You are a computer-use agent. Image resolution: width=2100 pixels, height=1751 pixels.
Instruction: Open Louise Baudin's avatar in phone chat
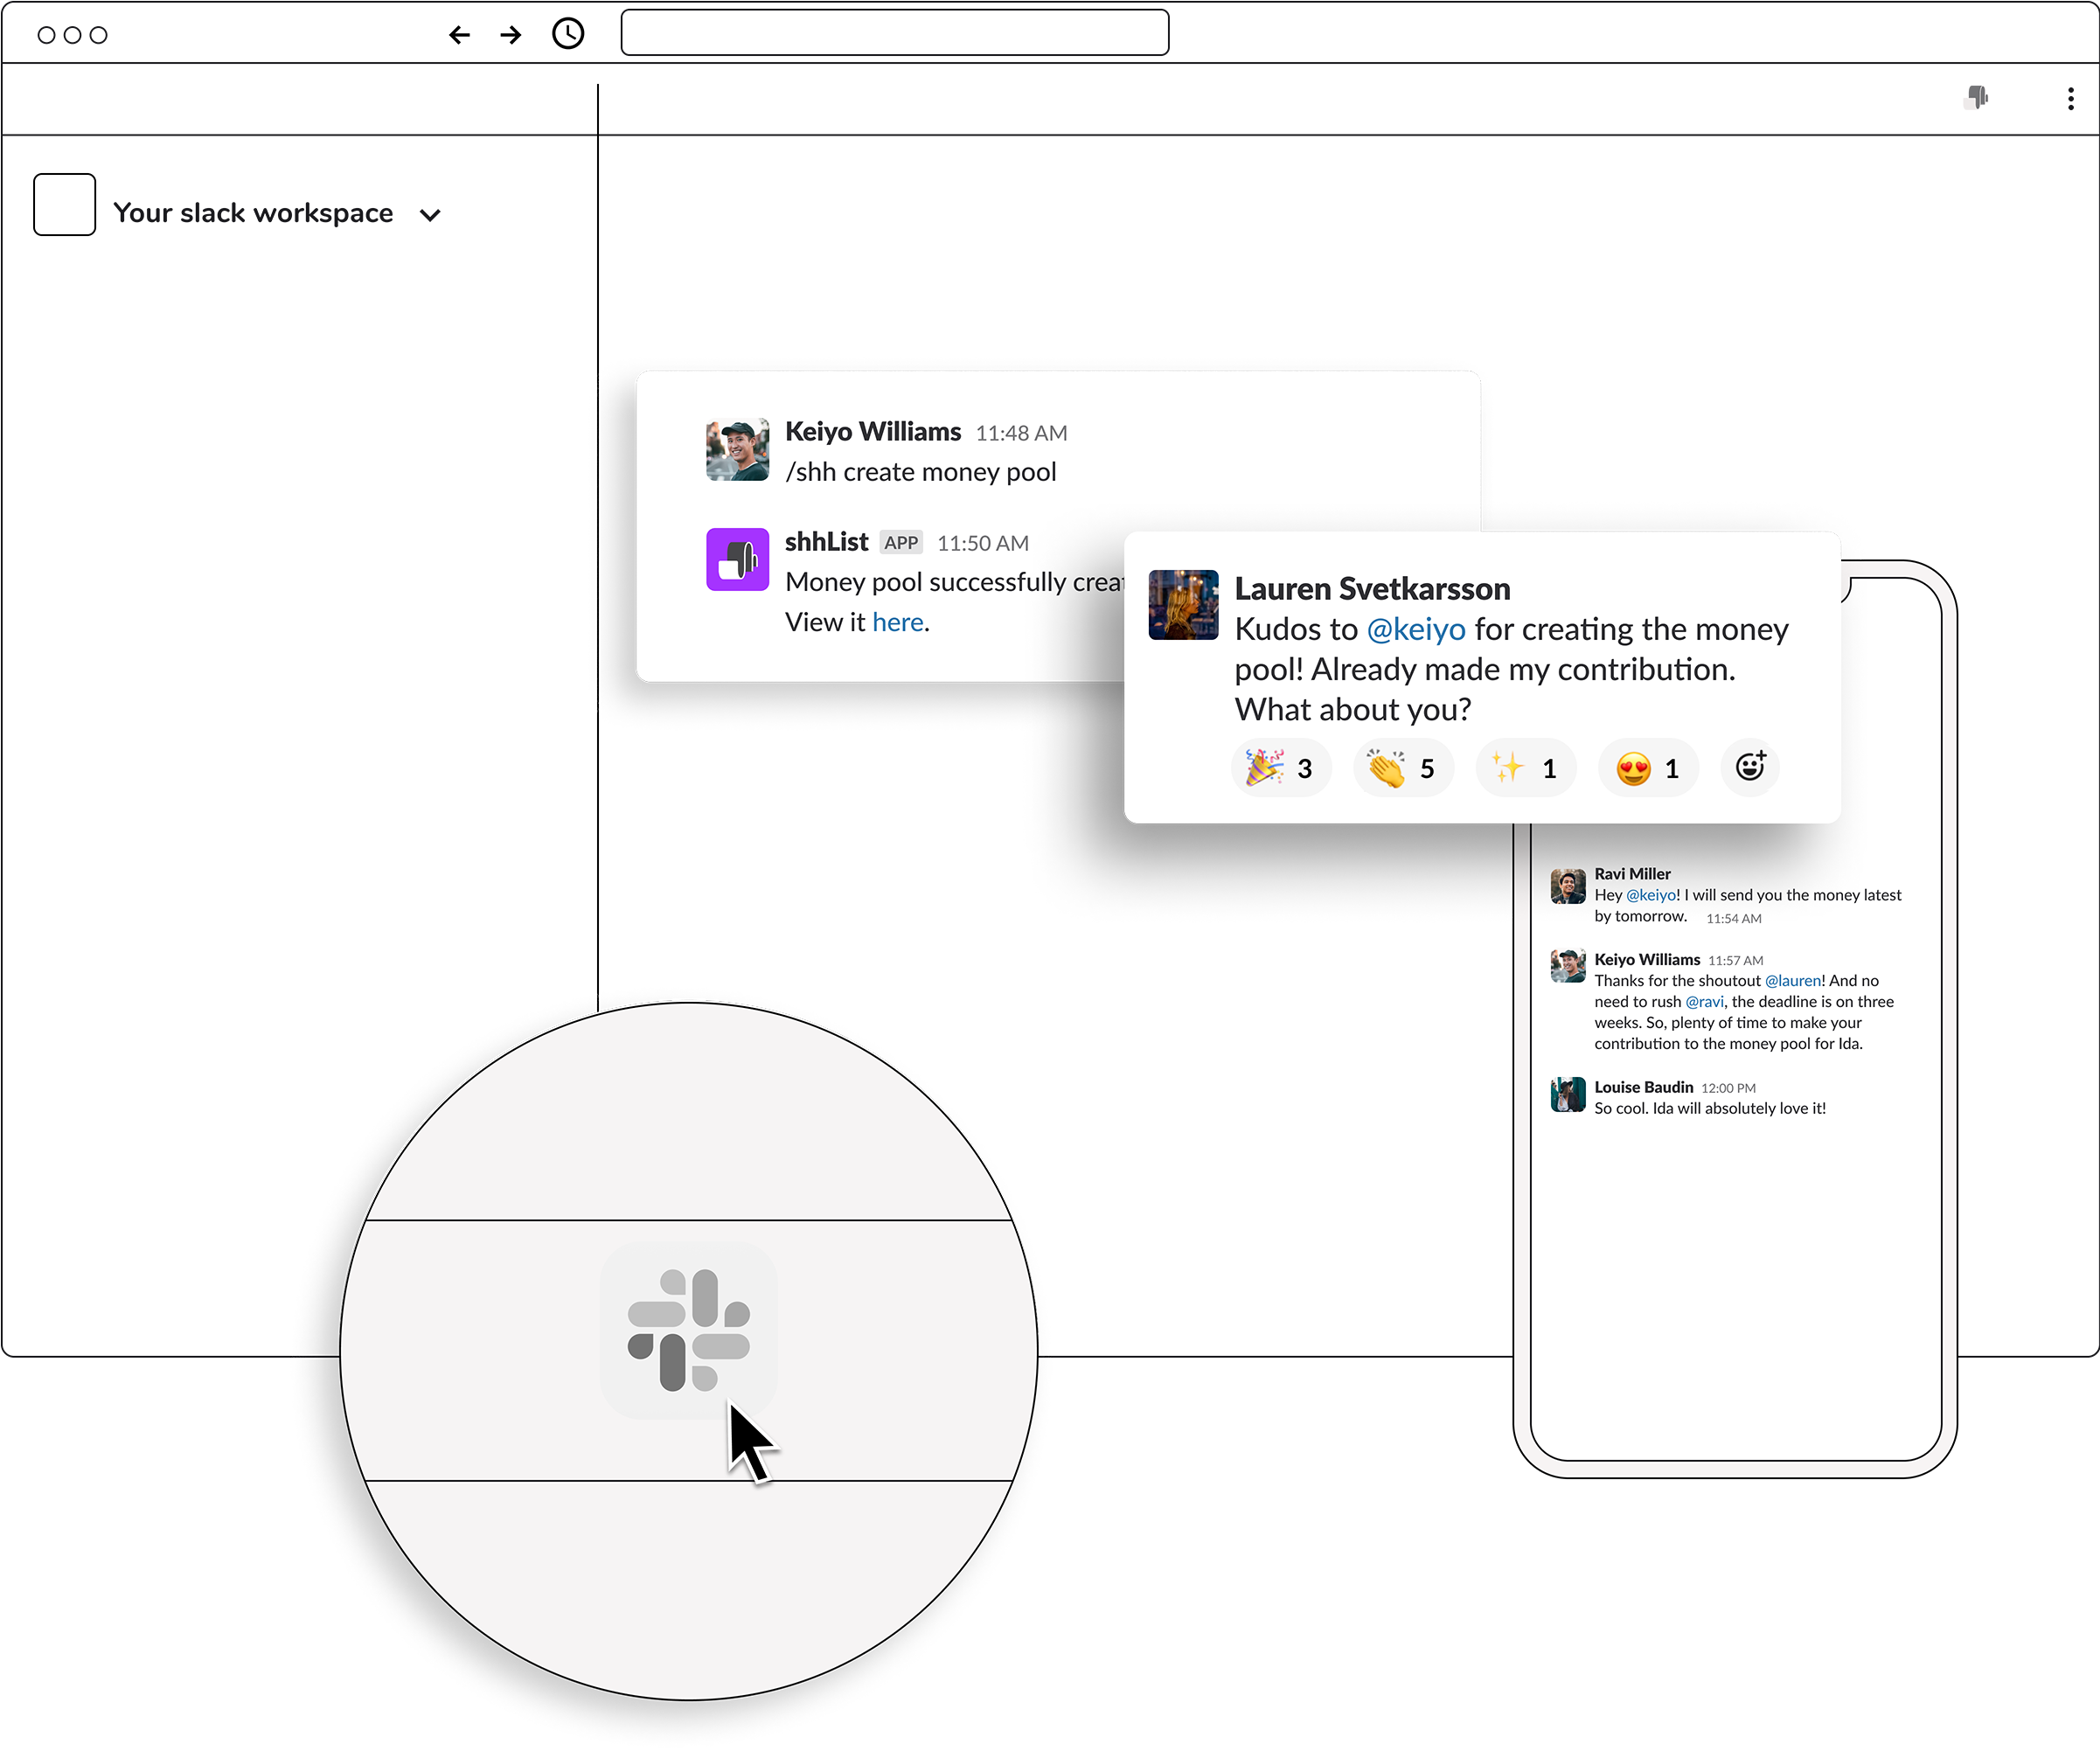tap(1568, 1094)
